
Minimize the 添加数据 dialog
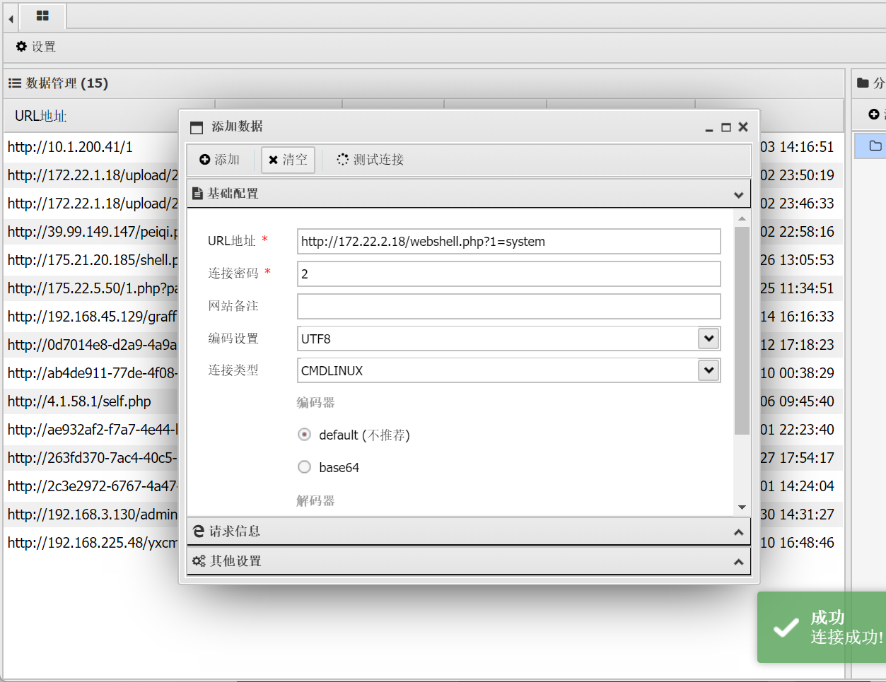click(709, 128)
